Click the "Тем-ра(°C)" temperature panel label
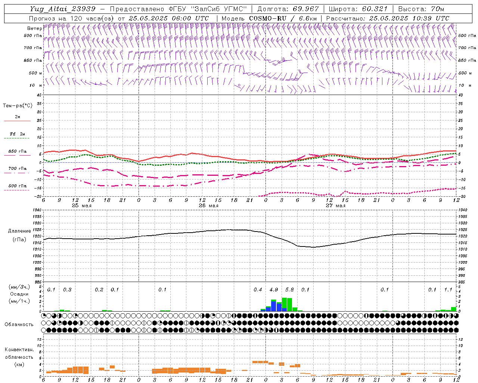 click(18, 106)
